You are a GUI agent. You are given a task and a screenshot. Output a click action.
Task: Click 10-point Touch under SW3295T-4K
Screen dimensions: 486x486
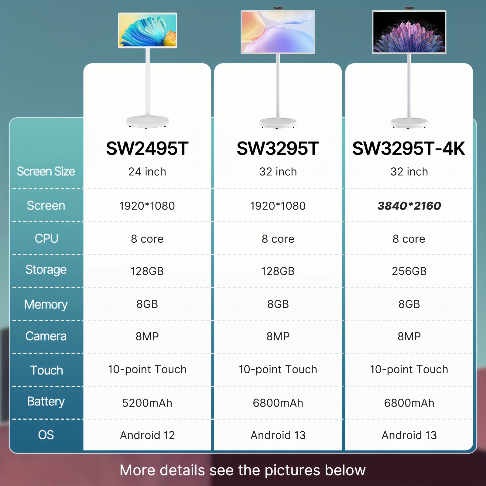click(x=409, y=370)
